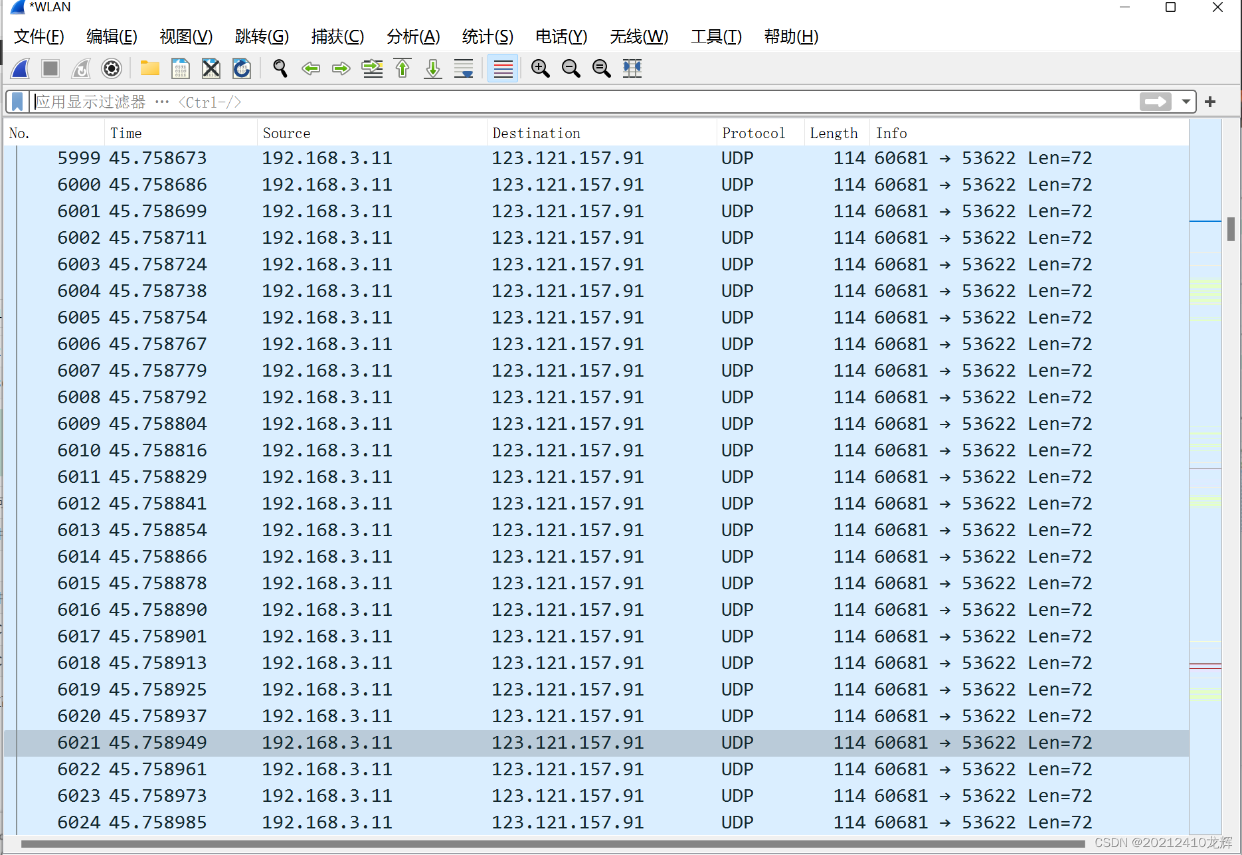The height and width of the screenshot is (855, 1242).
Task: Toggle auto-scroll during live capture
Action: [464, 68]
